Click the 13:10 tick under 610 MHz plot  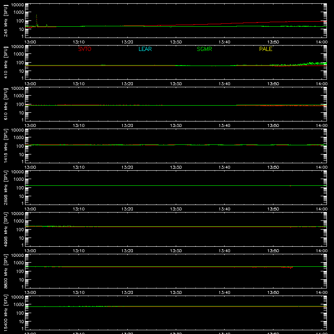pyautogui.click(x=78, y=126)
